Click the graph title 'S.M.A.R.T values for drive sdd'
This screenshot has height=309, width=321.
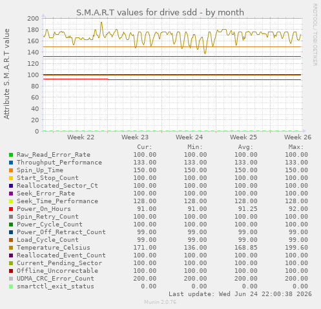click(x=136, y=12)
